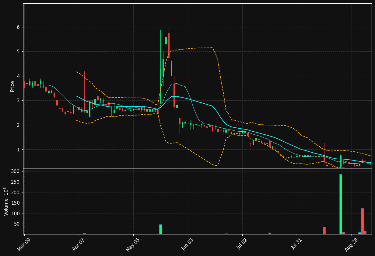Click volume axis tick label "300"
This screenshot has height=256, width=375.
[16, 171]
